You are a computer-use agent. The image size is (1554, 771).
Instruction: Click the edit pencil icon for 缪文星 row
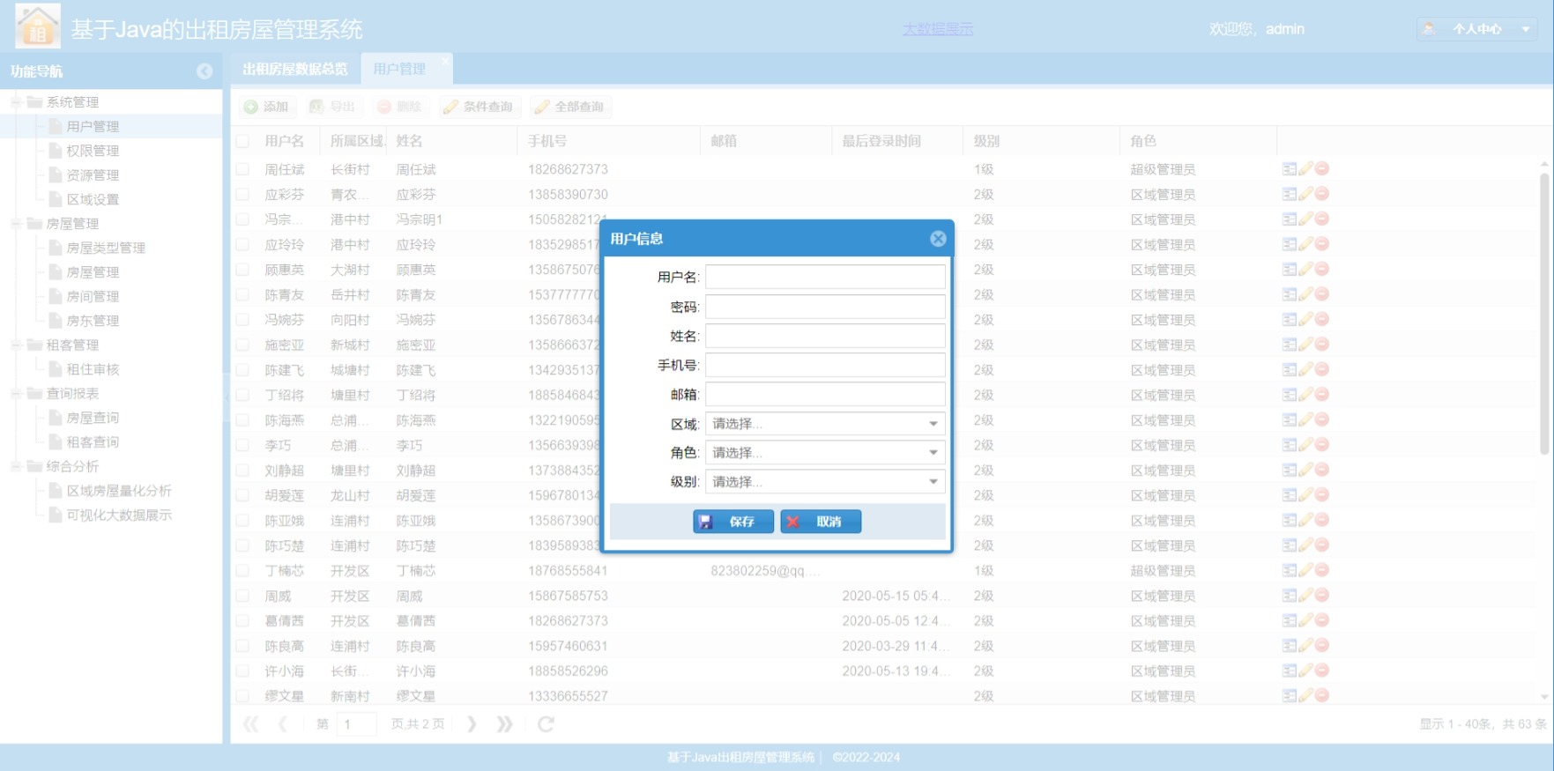click(1305, 695)
